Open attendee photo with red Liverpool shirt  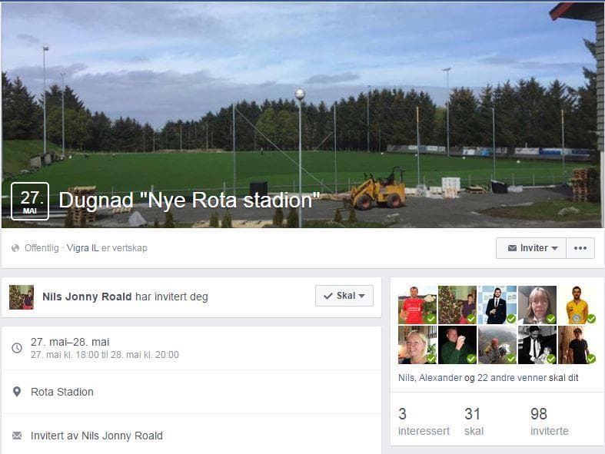[417, 305]
